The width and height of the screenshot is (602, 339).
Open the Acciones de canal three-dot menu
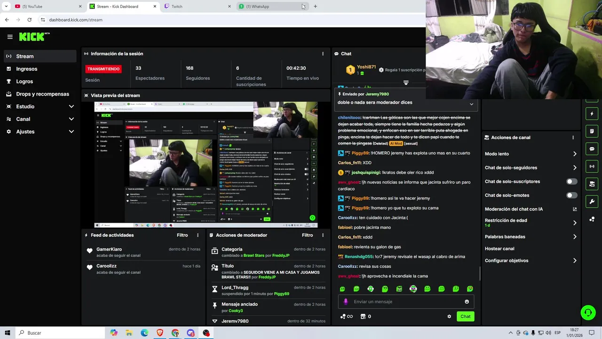573,137
